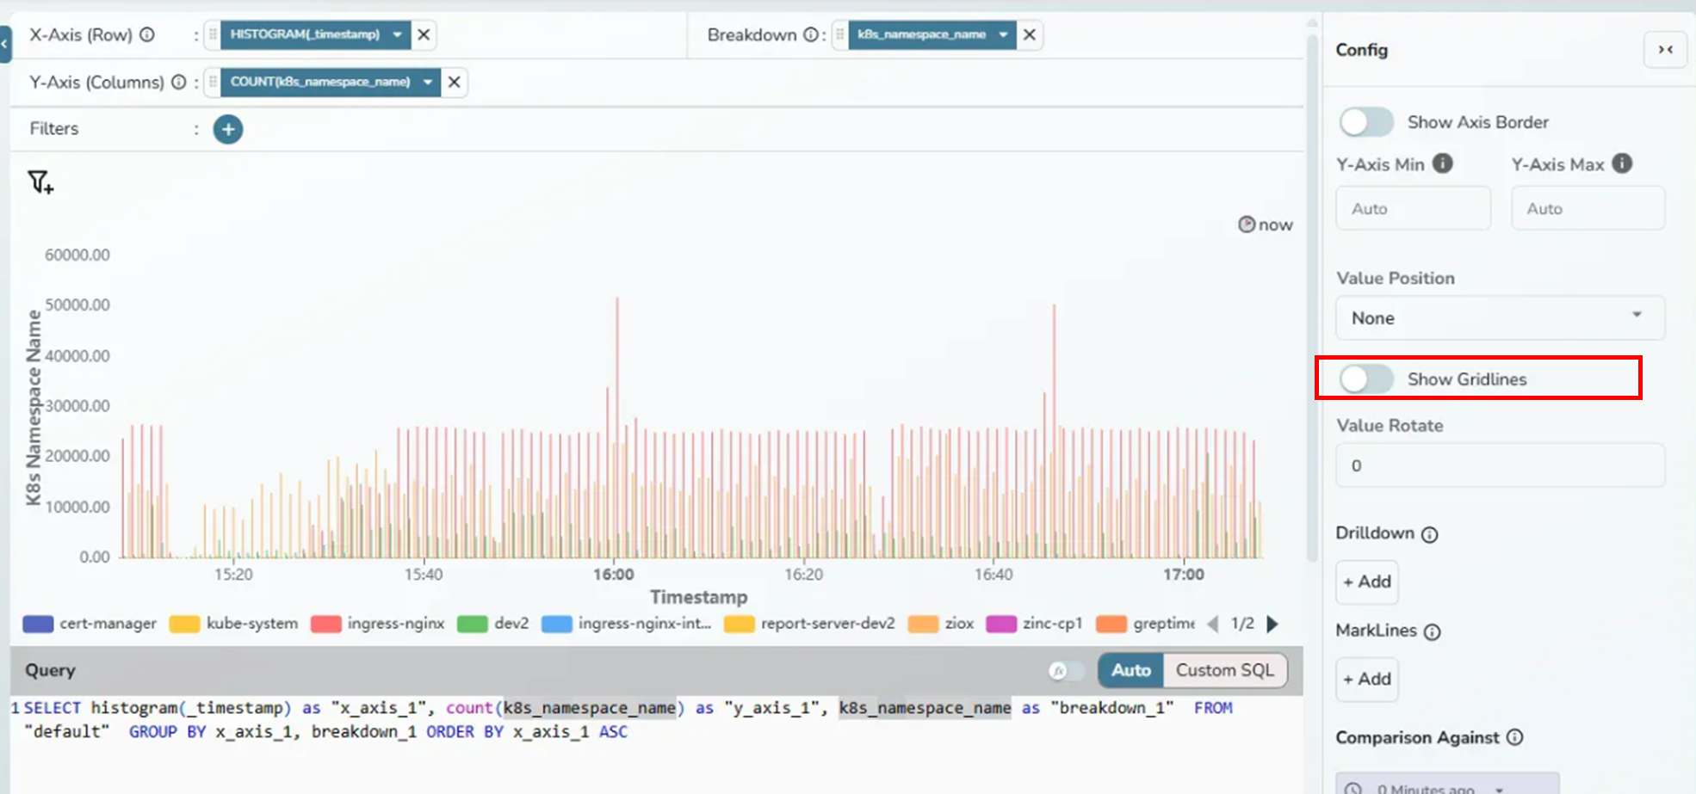Click the add filter plus button
The width and height of the screenshot is (1696, 794).
(x=228, y=130)
